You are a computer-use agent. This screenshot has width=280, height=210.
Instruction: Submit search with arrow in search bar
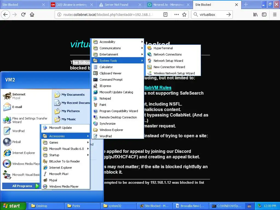[228, 15]
